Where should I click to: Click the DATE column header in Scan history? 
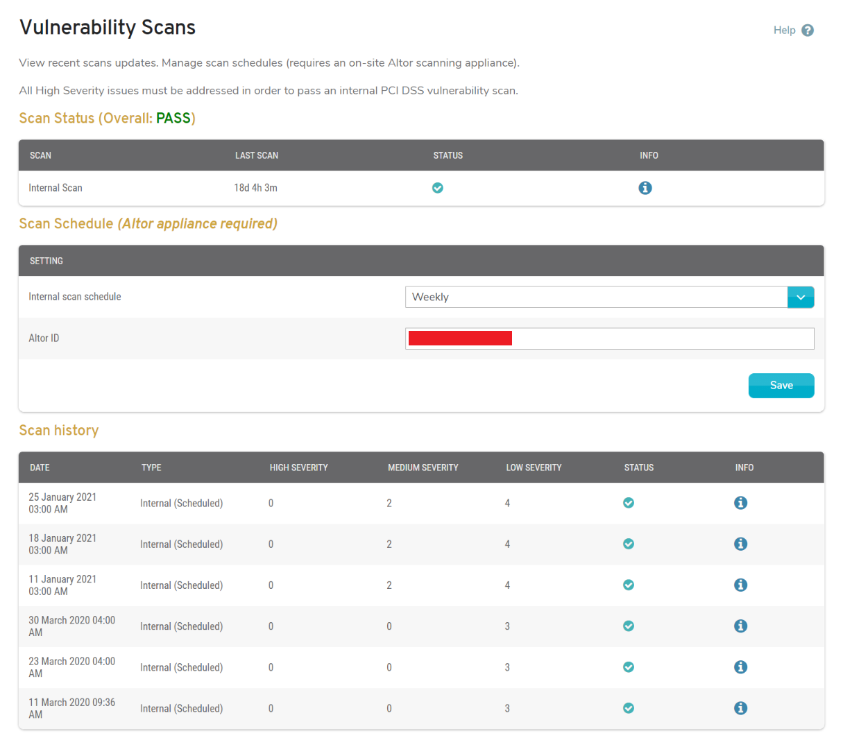coord(40,467)
